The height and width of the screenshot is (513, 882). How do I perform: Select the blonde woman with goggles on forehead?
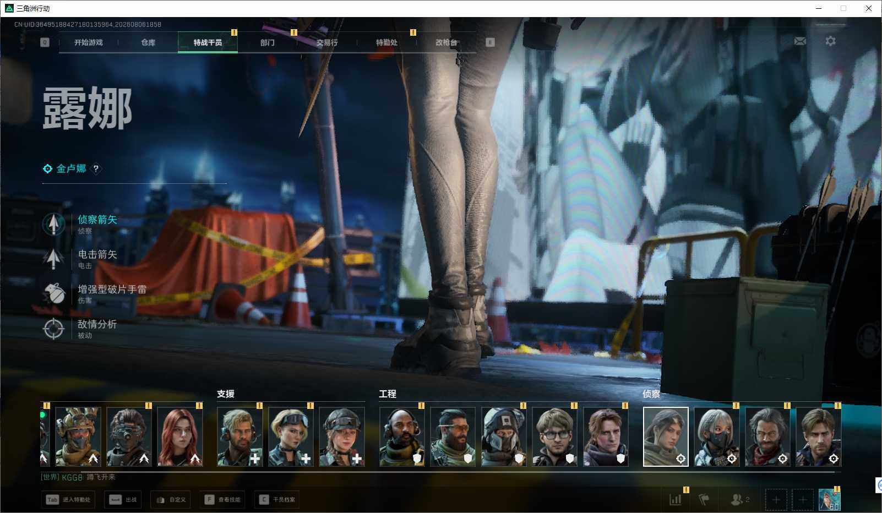[291, 436]
